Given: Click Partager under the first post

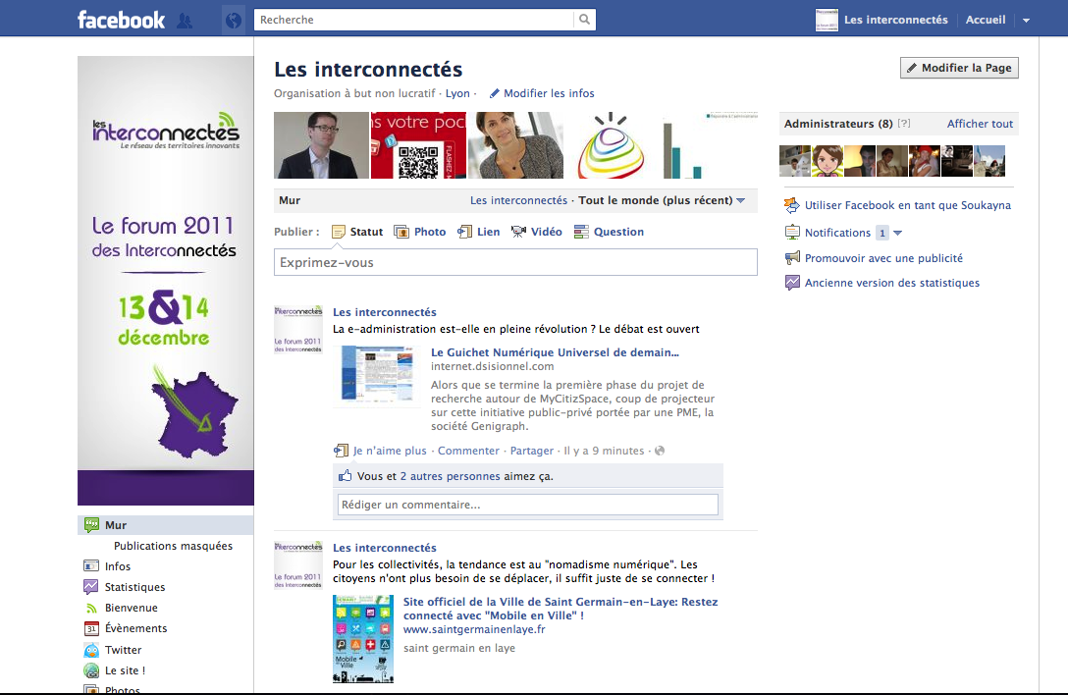Looking at the screenshot, I should [532, 451].
